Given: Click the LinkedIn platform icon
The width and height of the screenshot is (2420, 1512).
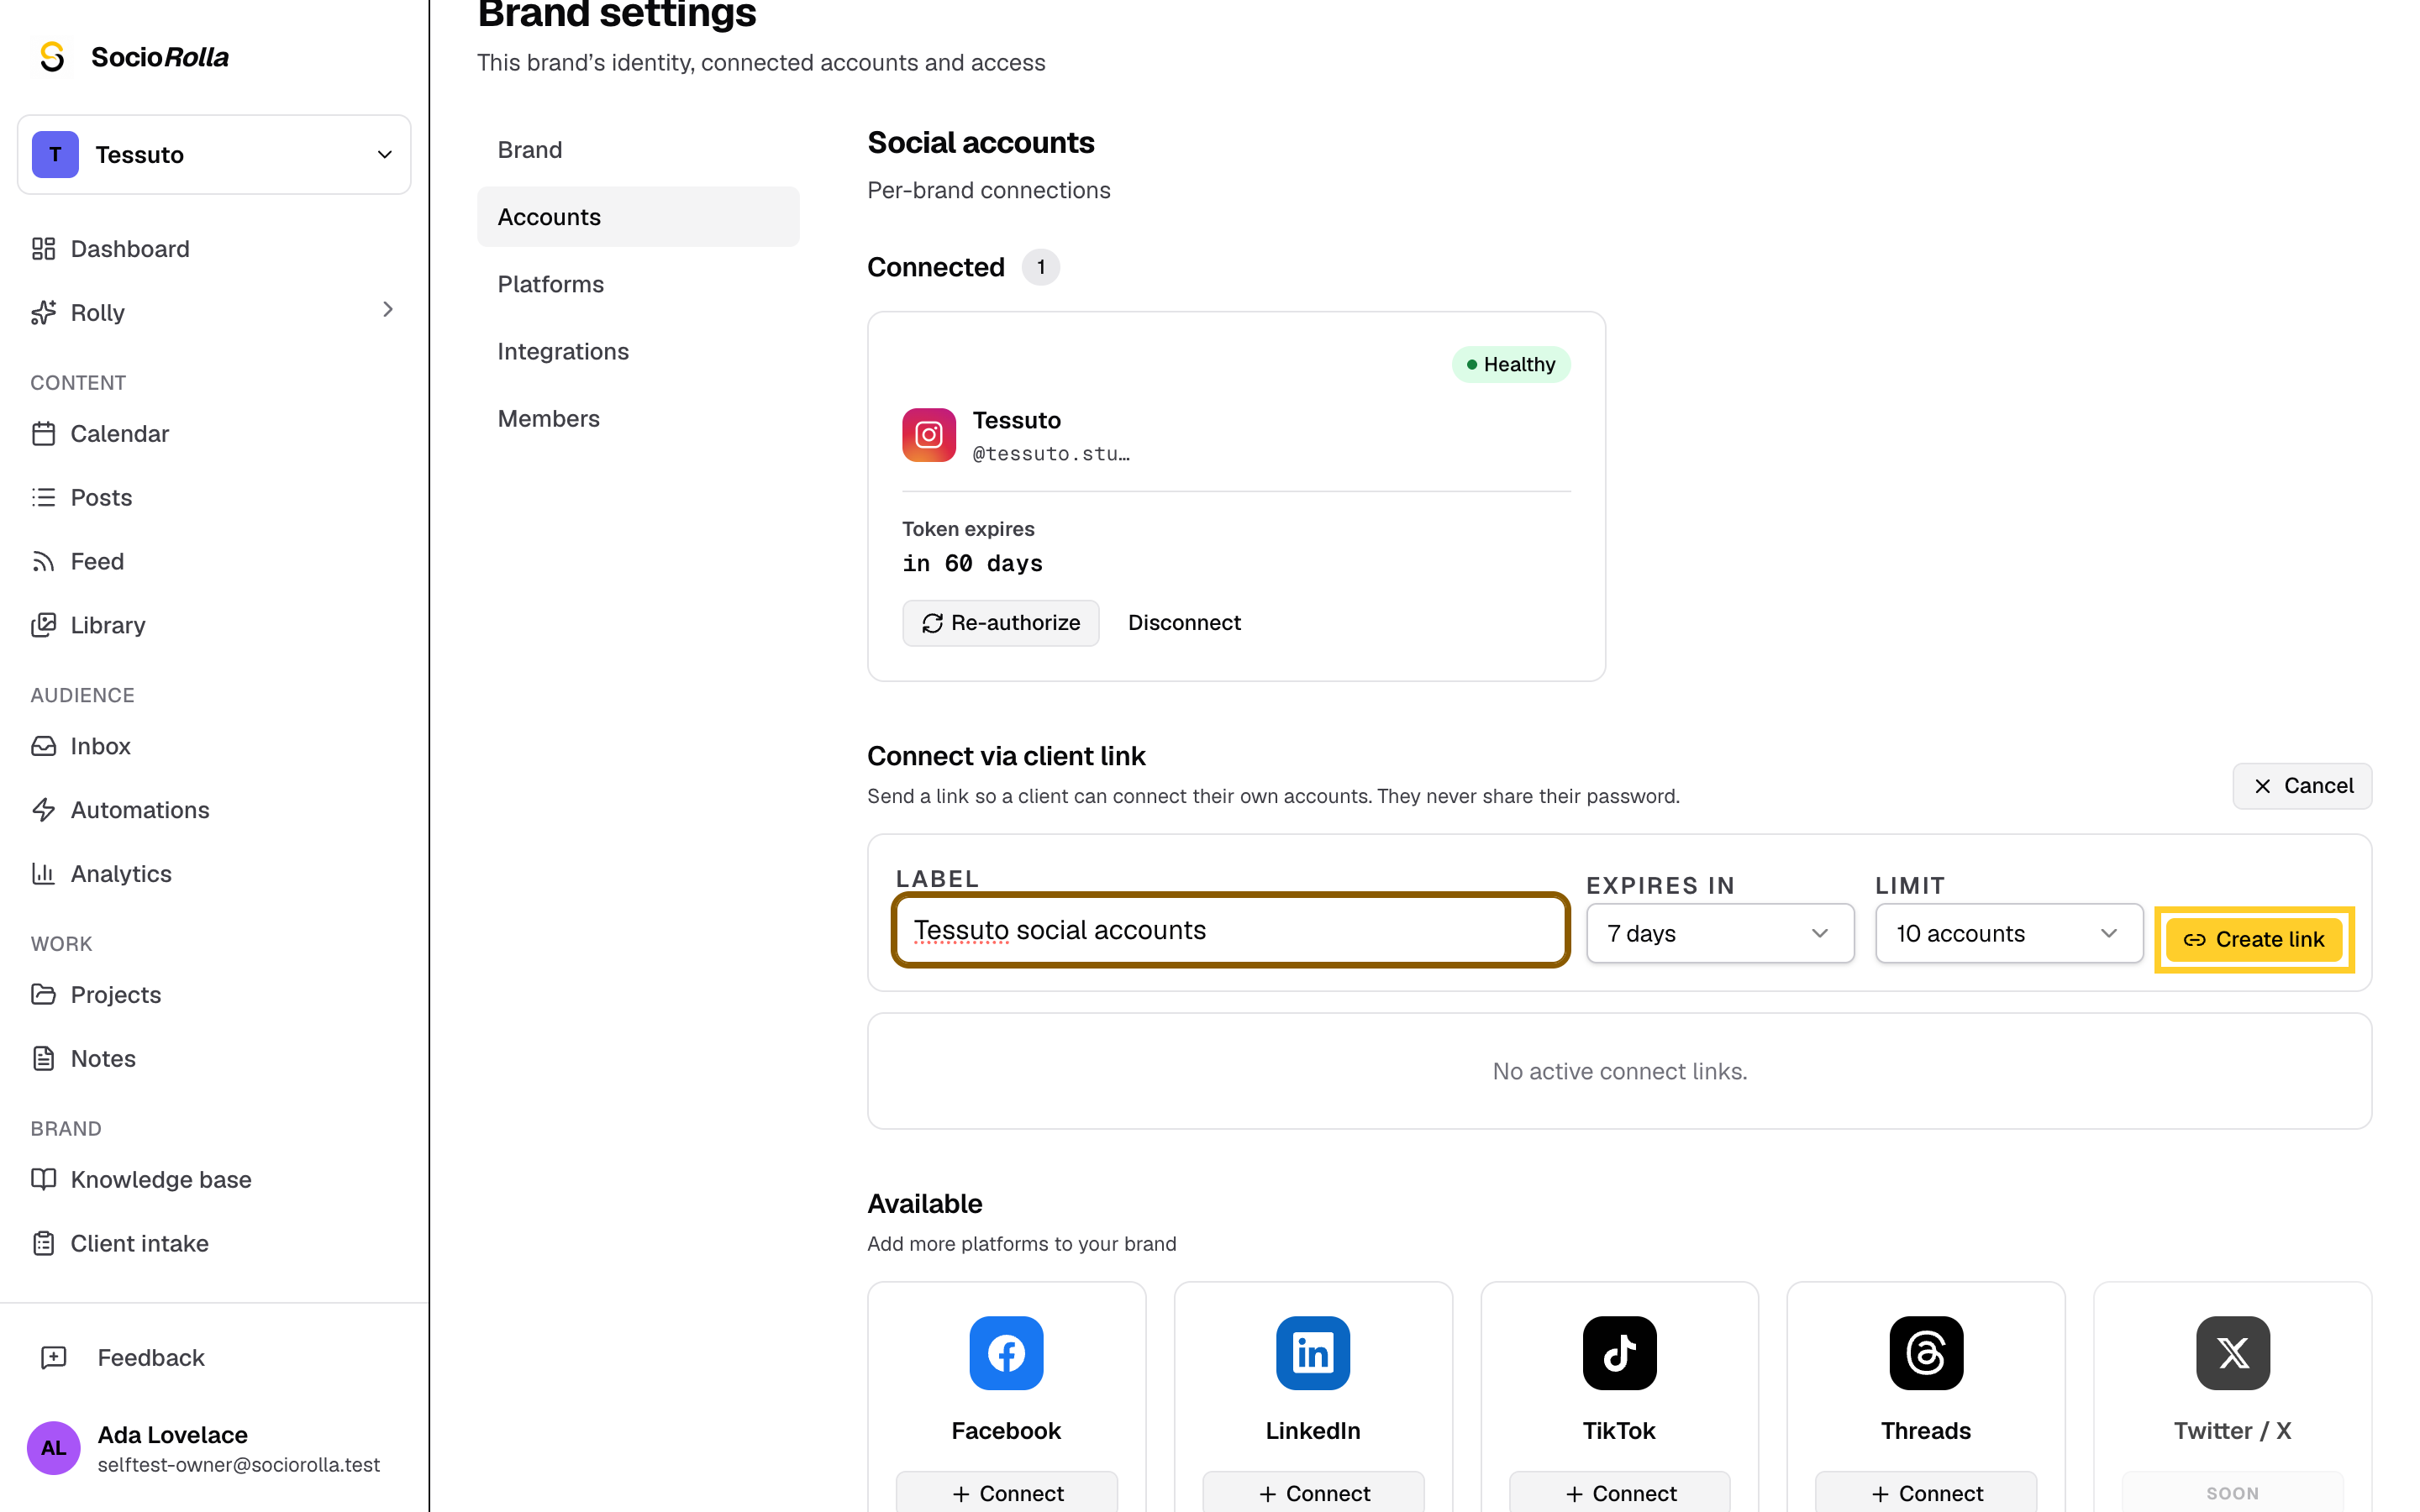Looking at the screenshot, I should coord(1313,1353).
